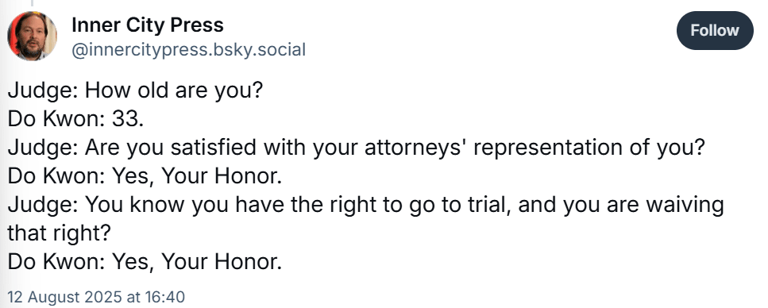Click the first 'Do Kwon: Yes, Your Honor.' line
This screenshot has width=768, height=308.
click(145, 177)
